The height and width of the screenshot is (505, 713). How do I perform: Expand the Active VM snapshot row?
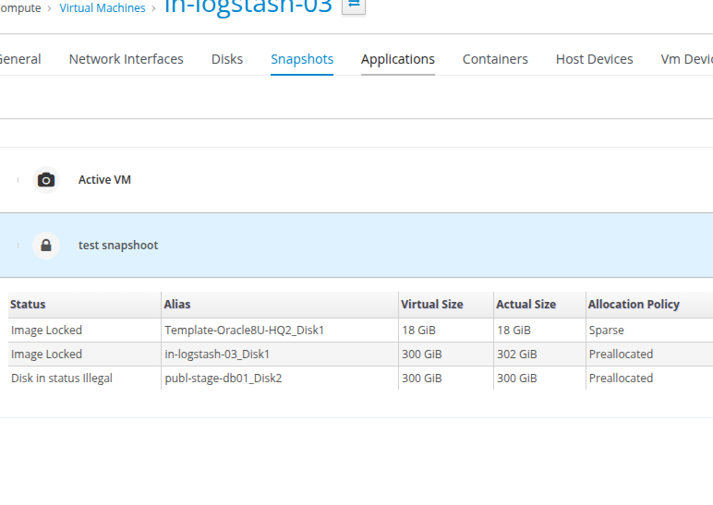click(x=18, y=180)
